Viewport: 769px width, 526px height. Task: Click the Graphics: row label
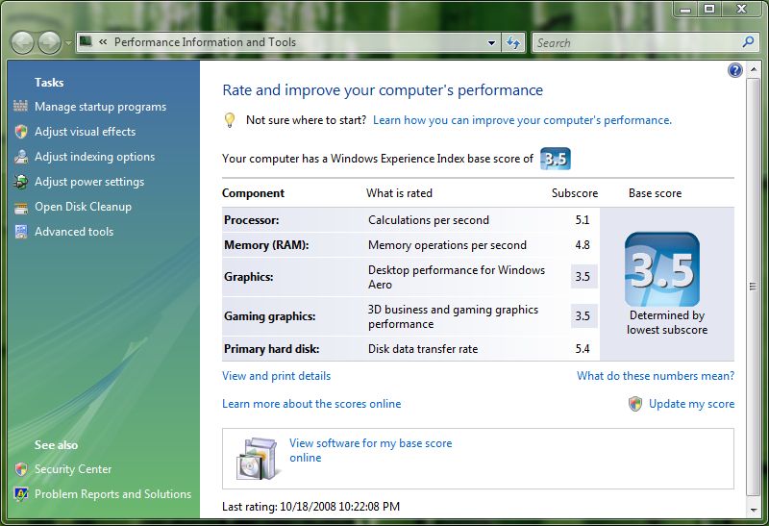coord(249,277)
